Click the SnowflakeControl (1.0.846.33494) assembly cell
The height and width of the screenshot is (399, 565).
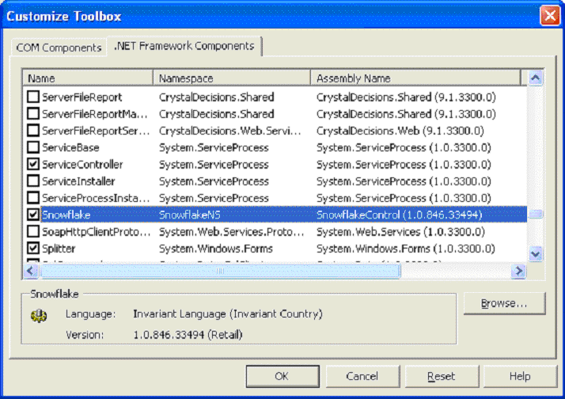pyautogui.click(x=400, y=215)
